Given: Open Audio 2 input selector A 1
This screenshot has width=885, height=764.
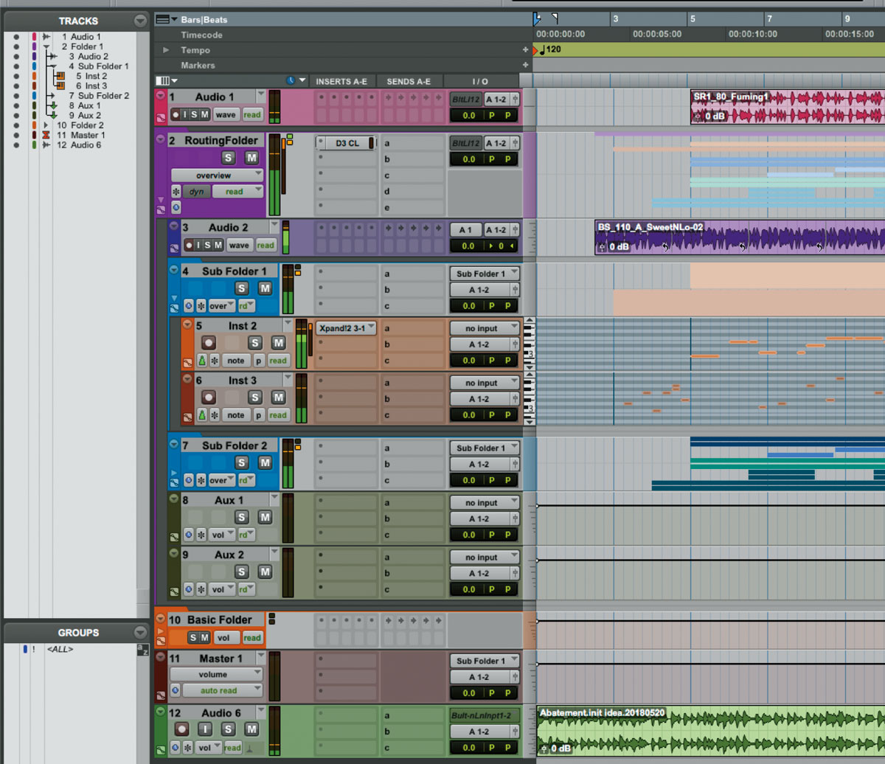Looking at the screenshot, I should point(465,229).
